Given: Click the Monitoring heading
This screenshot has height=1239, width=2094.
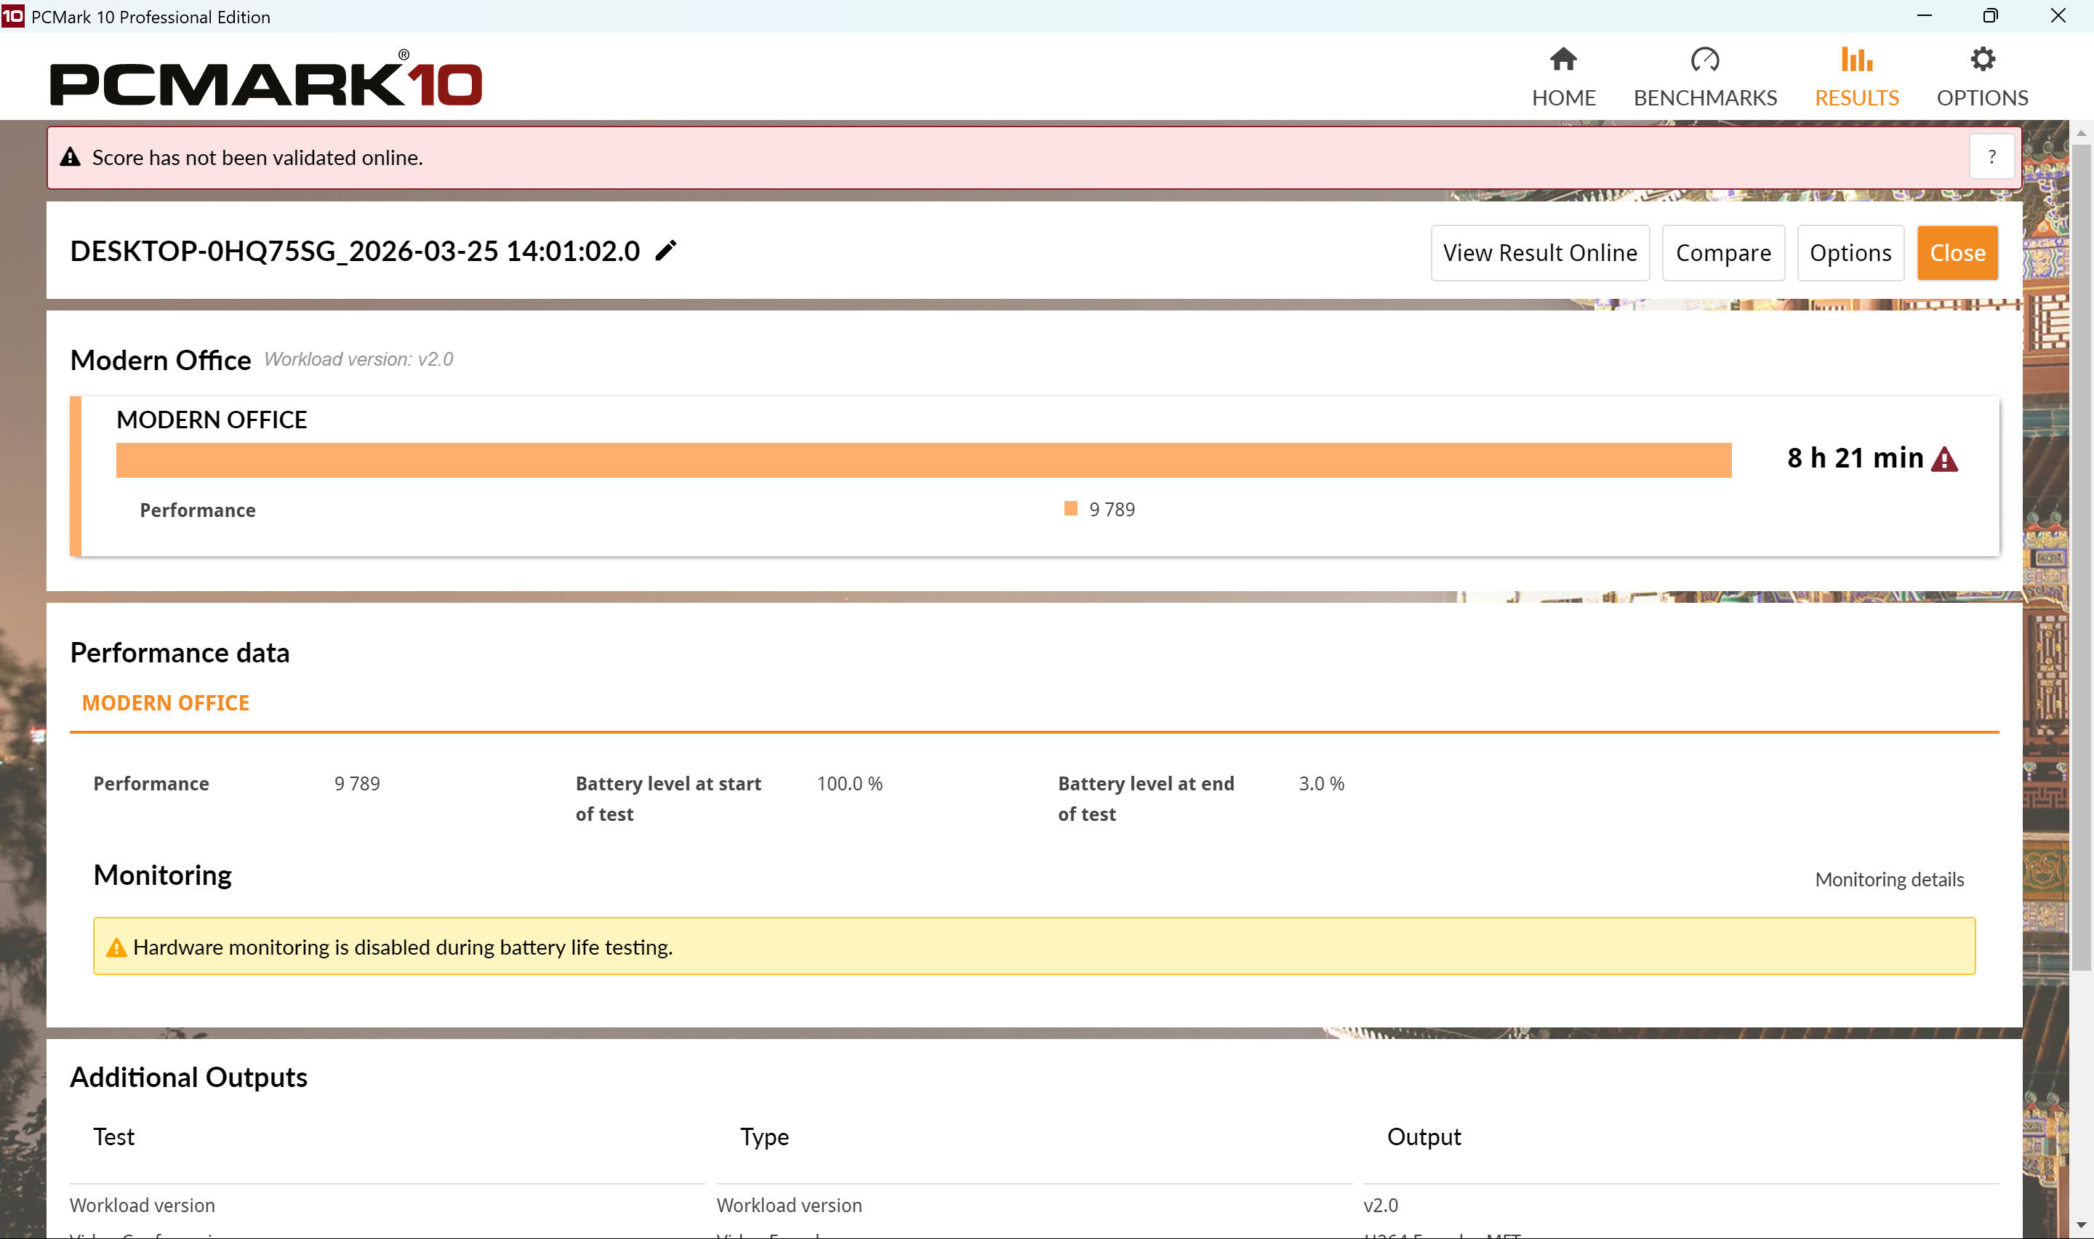Looking at the screenshot, I should point(162,875).
